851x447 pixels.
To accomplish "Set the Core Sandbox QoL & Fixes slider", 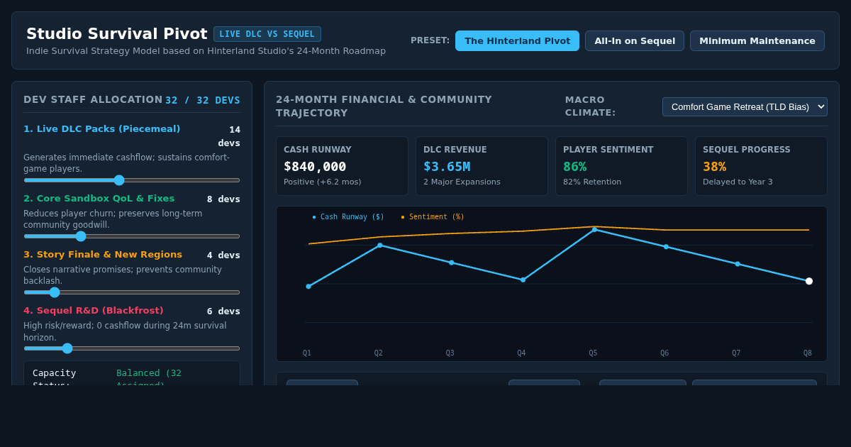I will (x=132, y=236).
